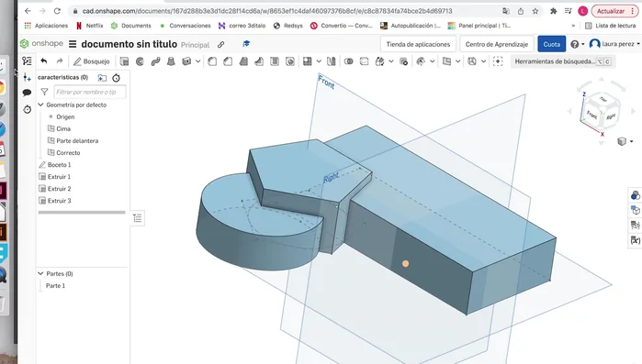Open the variable table (x) icon

[x=635, y=240]
